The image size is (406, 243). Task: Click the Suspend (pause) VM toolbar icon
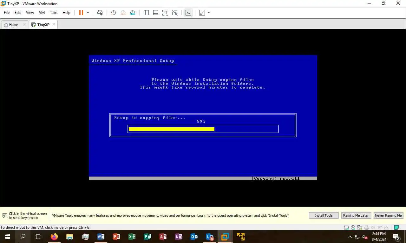[x=81, y=13]
